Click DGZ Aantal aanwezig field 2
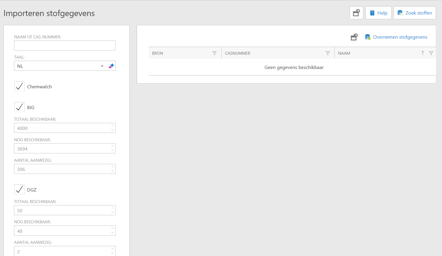The image size is (442, 256). click(x=65, y=251)
